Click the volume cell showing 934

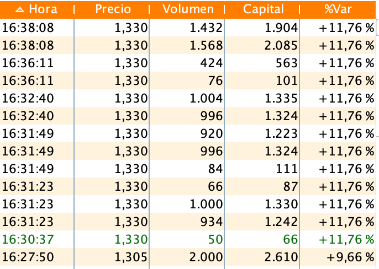[212, 222]
